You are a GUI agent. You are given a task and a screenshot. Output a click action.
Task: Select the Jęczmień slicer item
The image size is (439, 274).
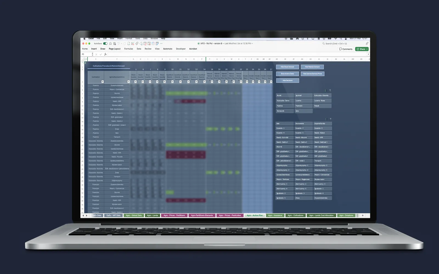tap(303, 95)
